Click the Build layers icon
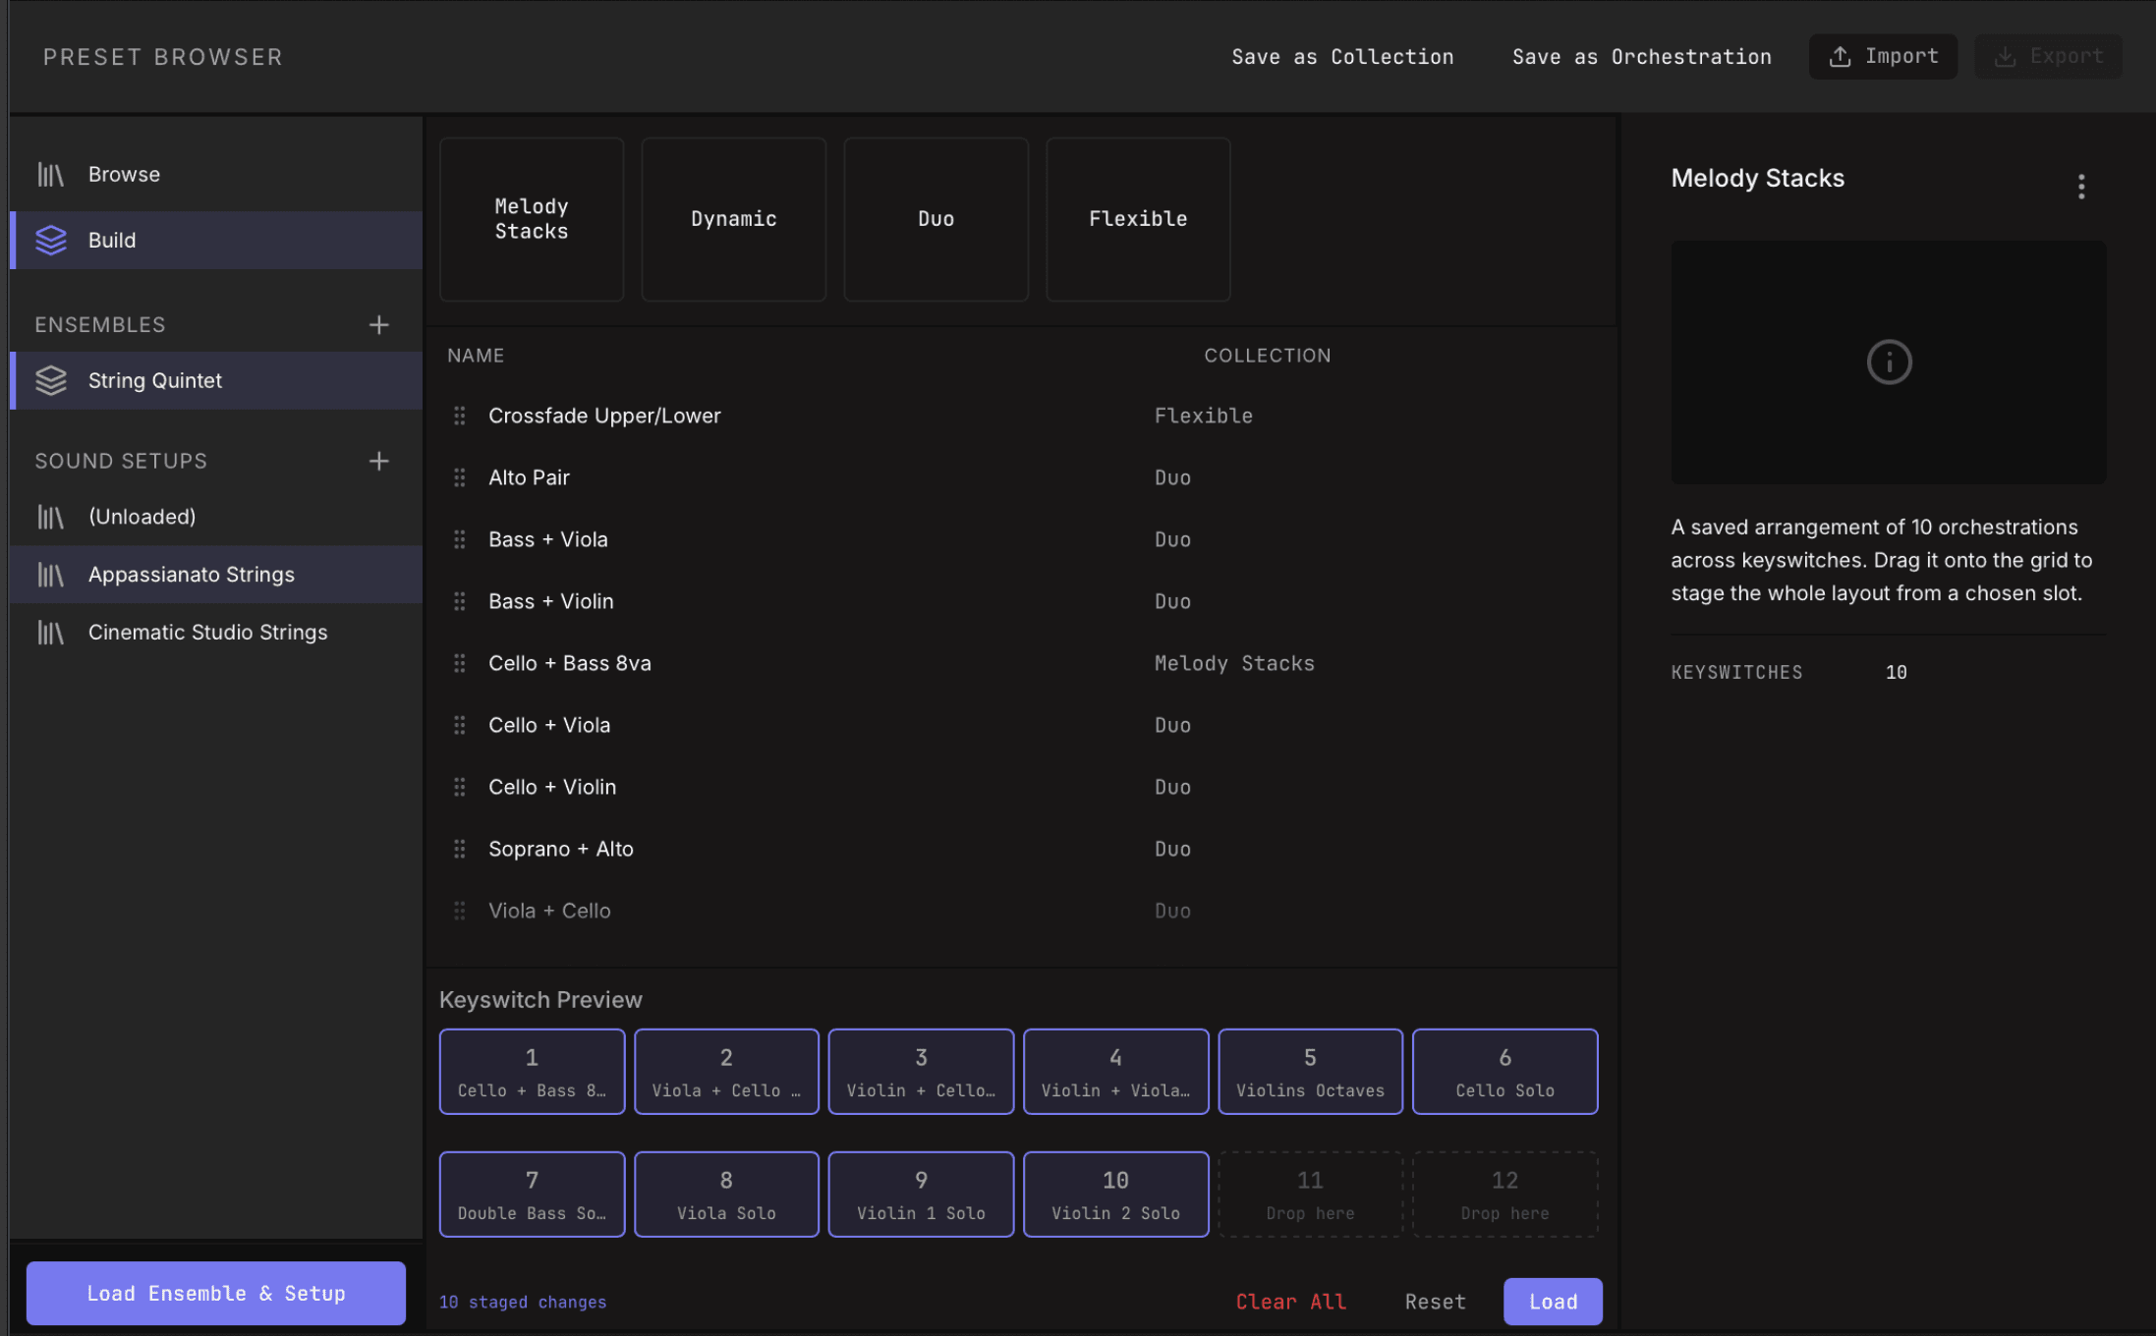Viewport: 2156px width, 1336px height. [x=50, y=240]
